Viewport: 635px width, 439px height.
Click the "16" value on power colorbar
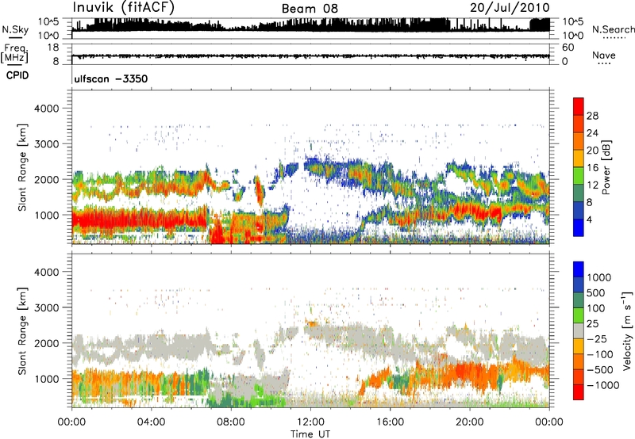click(592, 168)
